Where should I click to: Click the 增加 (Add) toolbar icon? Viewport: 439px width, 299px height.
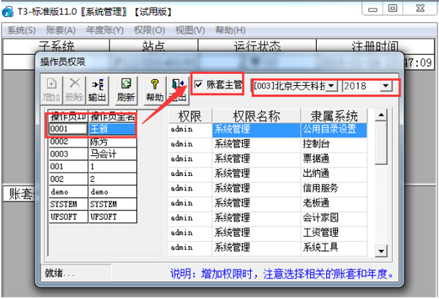pos(52,90)
